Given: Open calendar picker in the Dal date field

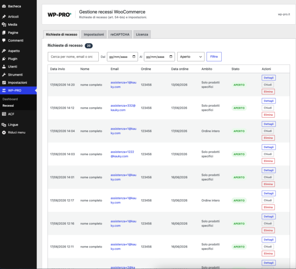Looking at the screenshot, I should (x=134, y=57).
